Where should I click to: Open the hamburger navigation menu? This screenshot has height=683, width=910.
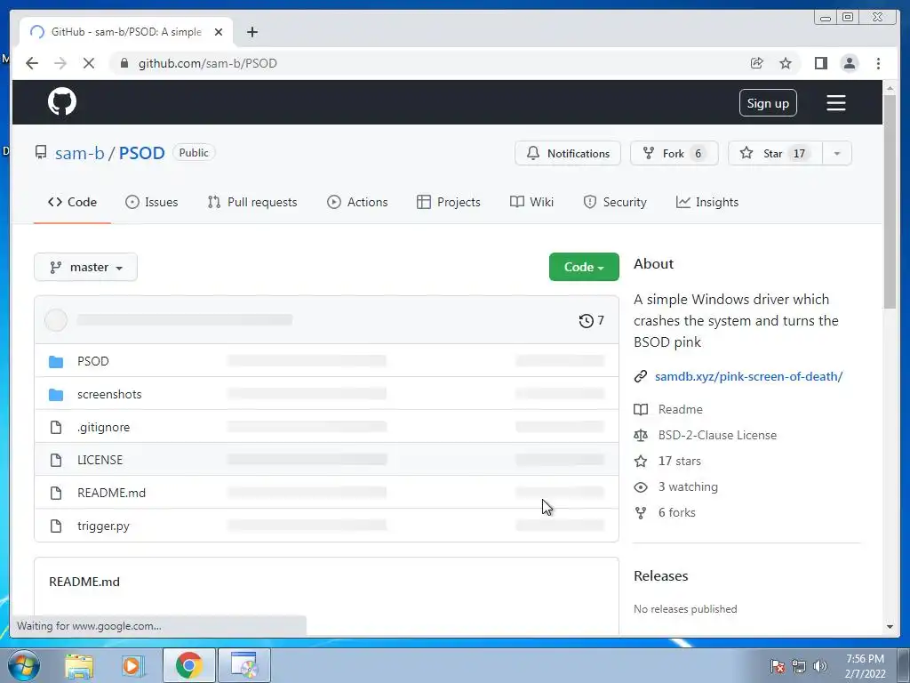tap(835, 103)
